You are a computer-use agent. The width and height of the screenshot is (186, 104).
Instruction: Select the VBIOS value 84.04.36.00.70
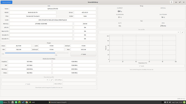[x=33, y=12]
